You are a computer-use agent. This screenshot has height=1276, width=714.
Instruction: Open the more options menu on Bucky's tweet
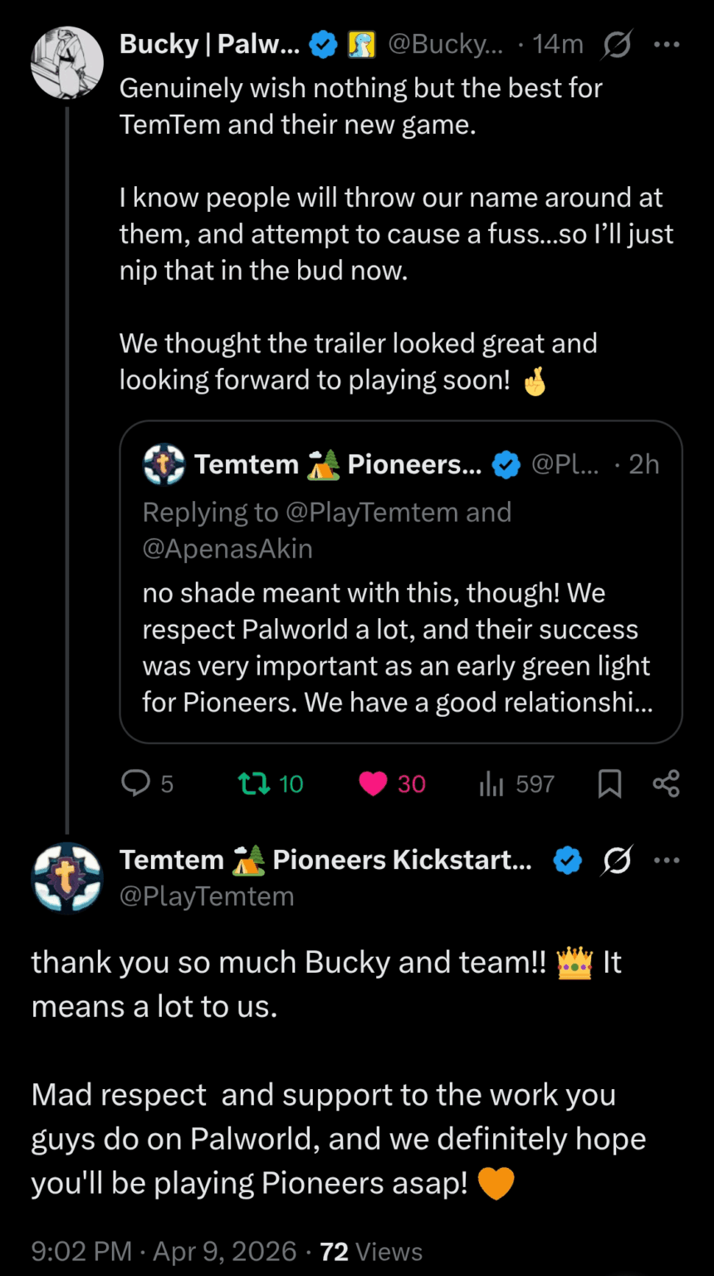(x=668, y=45)
